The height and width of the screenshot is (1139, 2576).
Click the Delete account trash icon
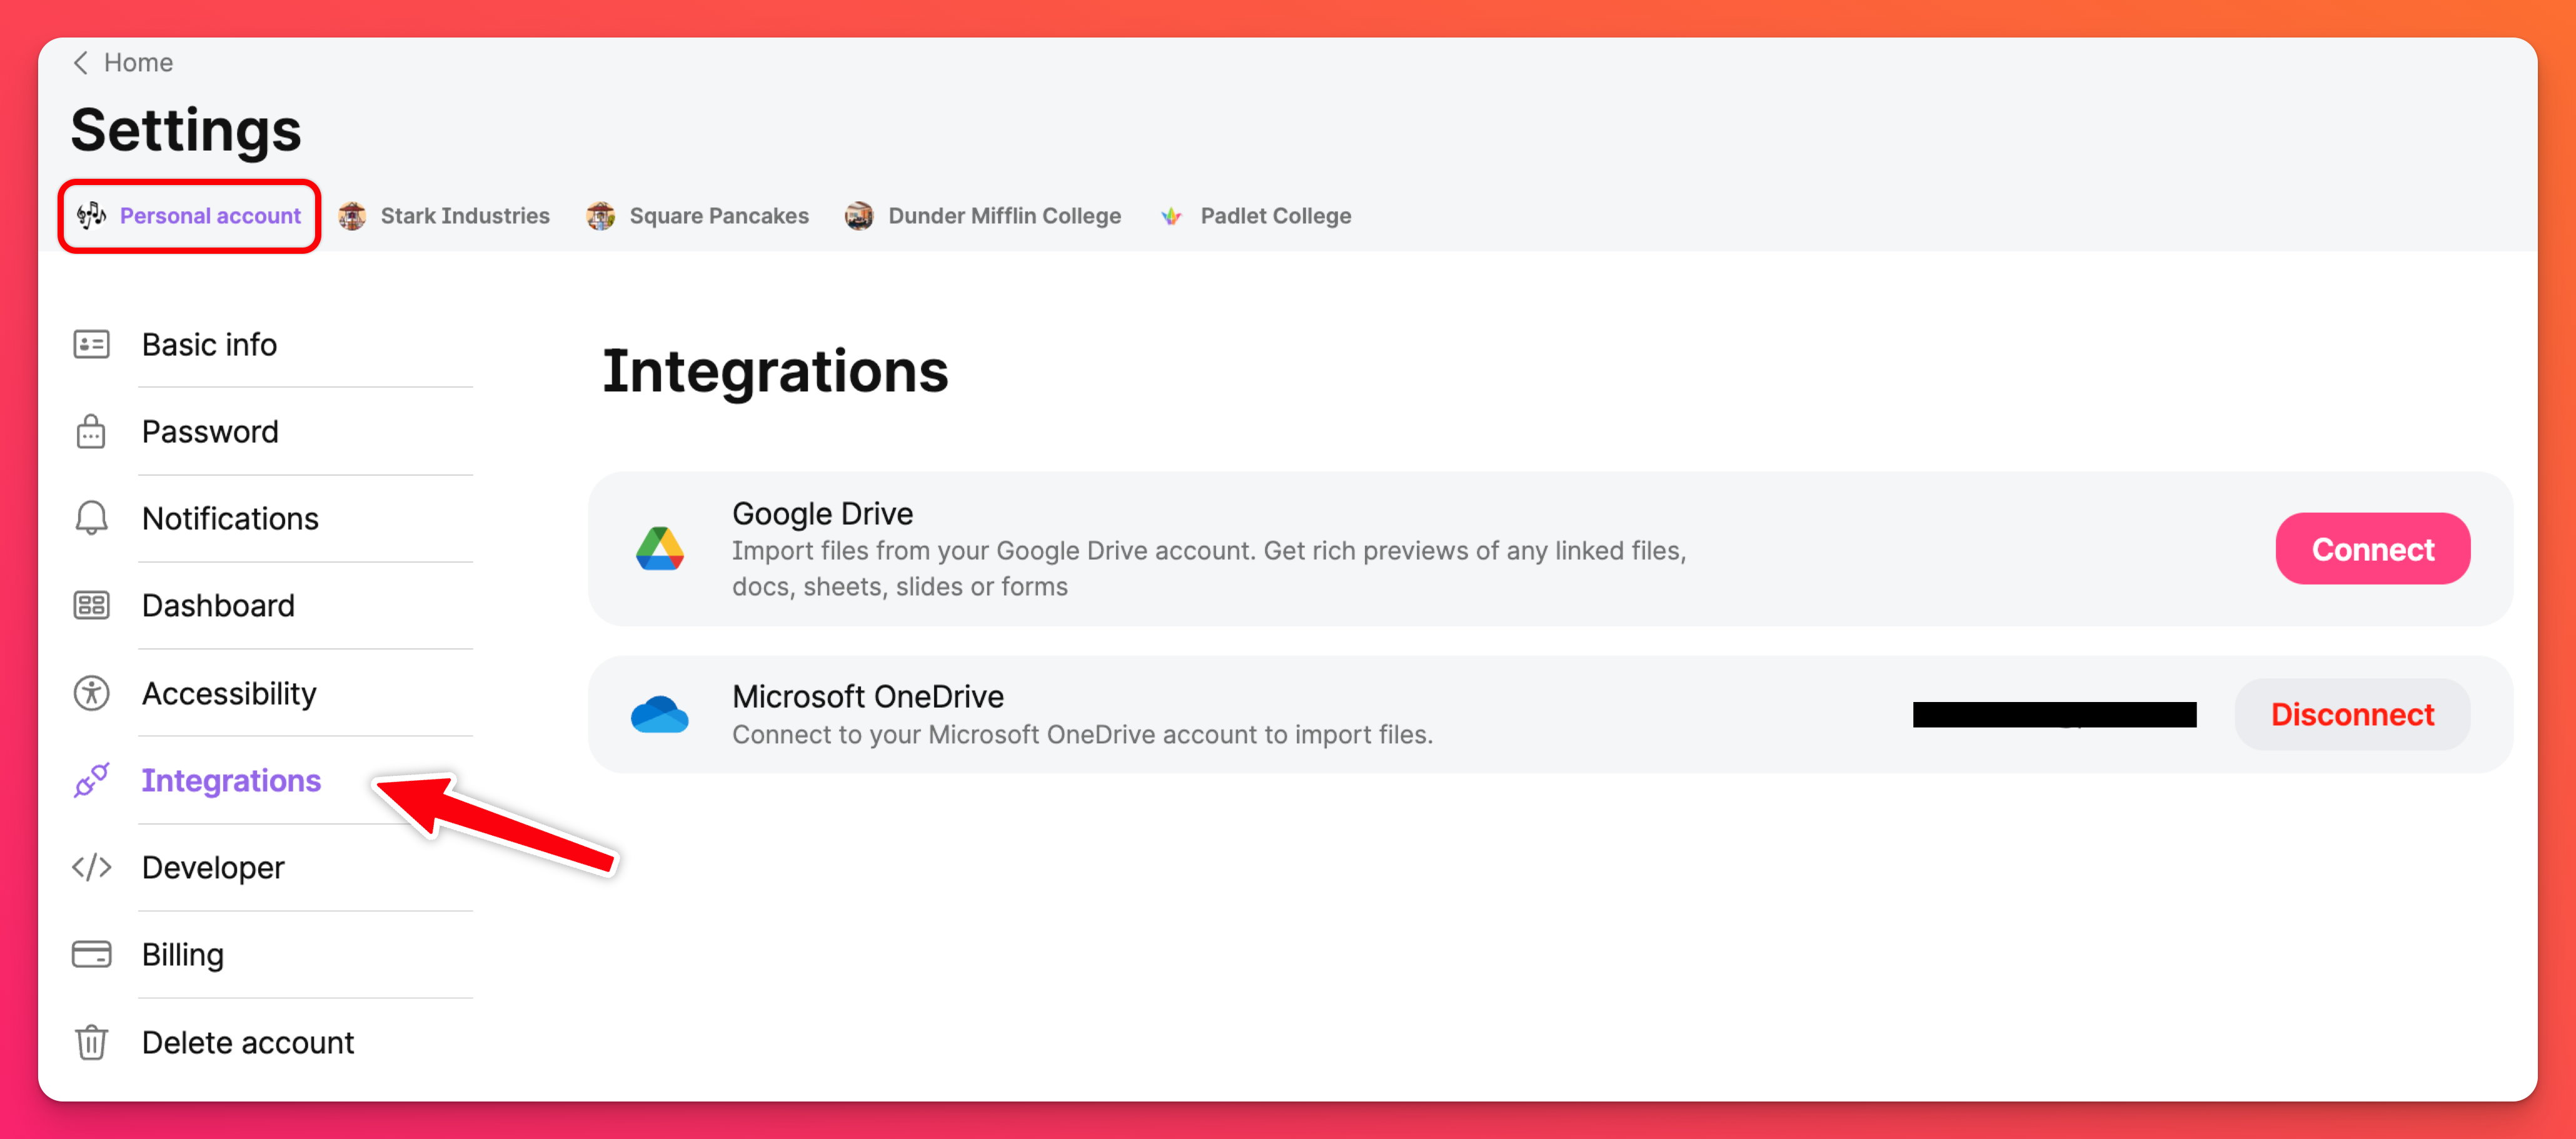click(x=91, y=1042)
